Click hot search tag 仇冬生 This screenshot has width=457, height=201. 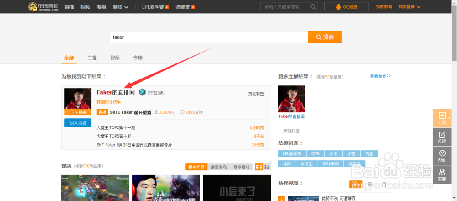pyautogui.click(x=306, y=164)
